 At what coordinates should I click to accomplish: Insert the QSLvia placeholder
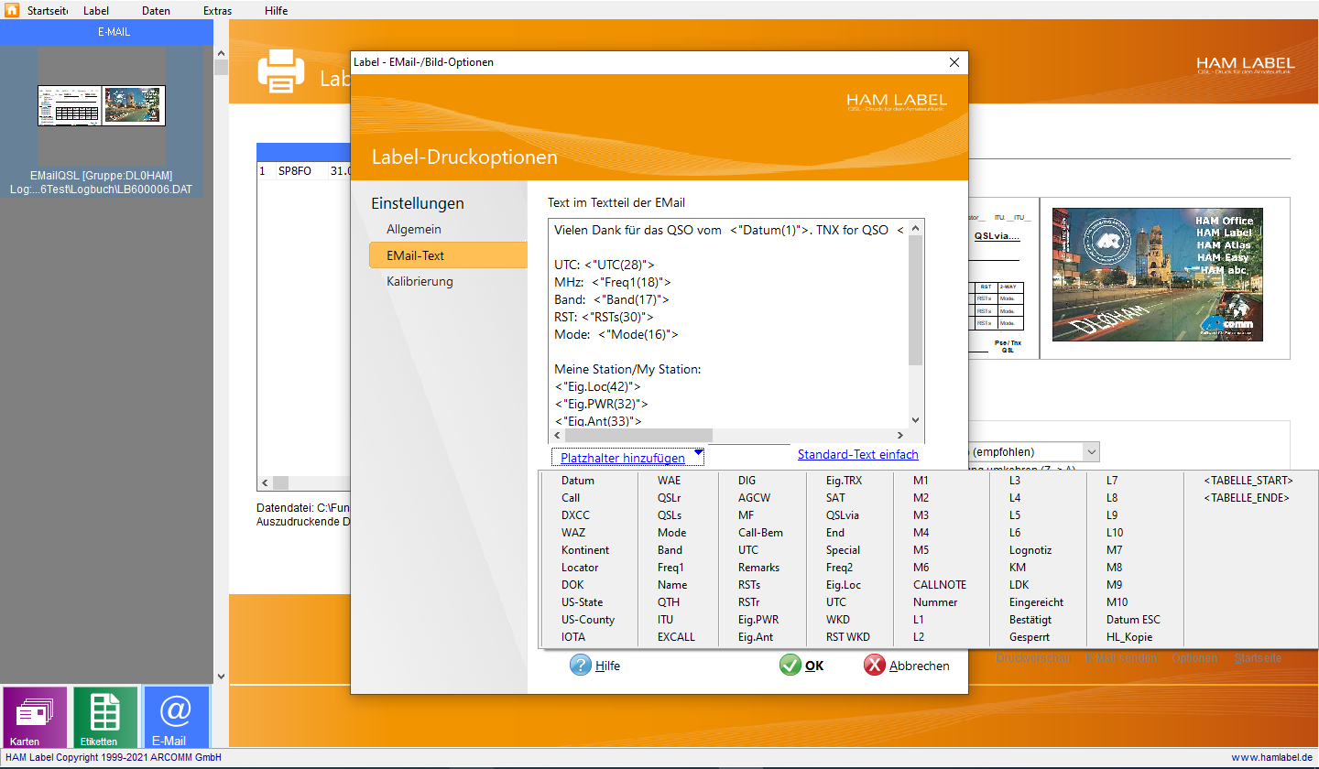843,515
